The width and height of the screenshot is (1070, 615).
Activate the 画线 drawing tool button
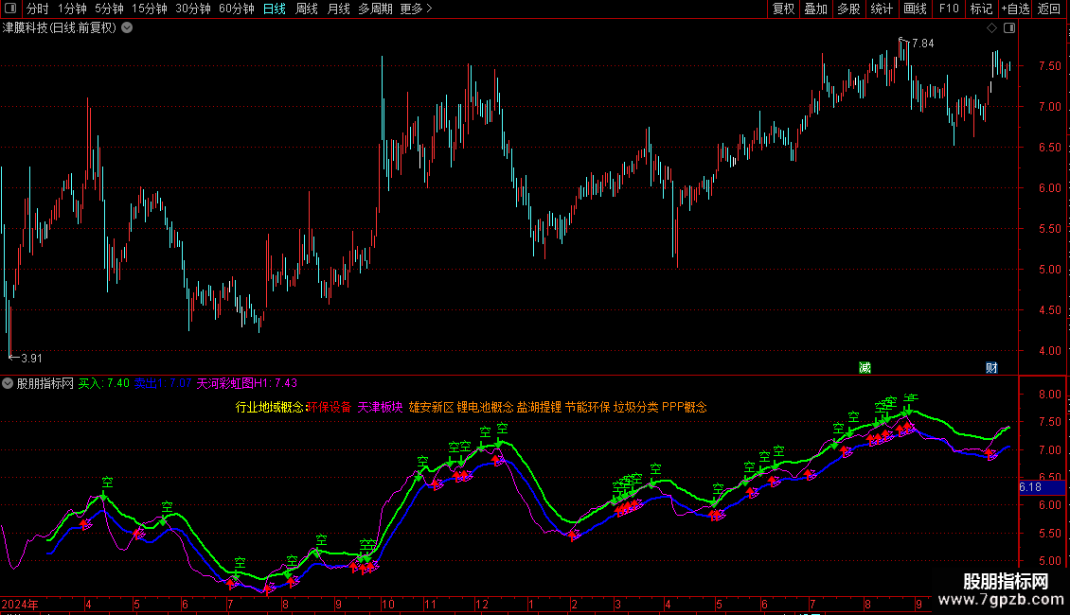[915, 9]
